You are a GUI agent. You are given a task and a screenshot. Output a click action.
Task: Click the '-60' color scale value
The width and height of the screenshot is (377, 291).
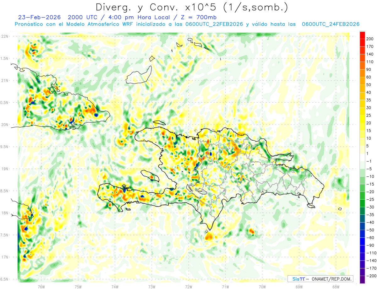tap(370, 238)
